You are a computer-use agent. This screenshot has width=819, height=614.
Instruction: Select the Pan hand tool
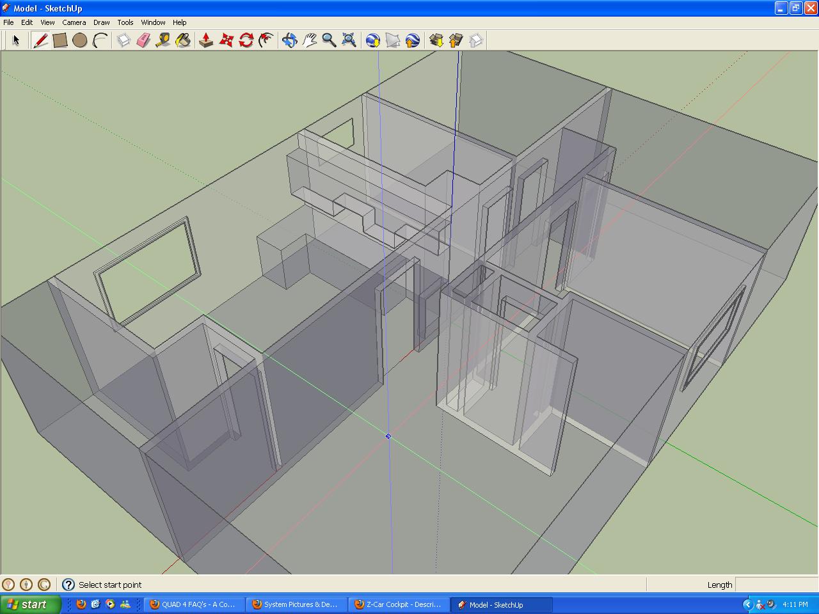click(x=310, y=40)
